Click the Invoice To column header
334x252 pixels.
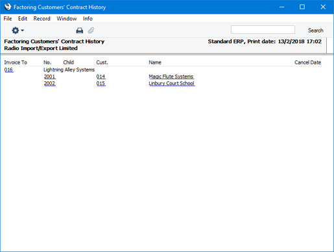(16, 62)
